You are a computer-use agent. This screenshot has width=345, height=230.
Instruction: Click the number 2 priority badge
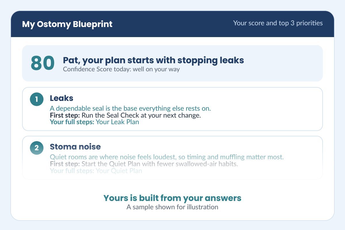click(x=37, y=148)
